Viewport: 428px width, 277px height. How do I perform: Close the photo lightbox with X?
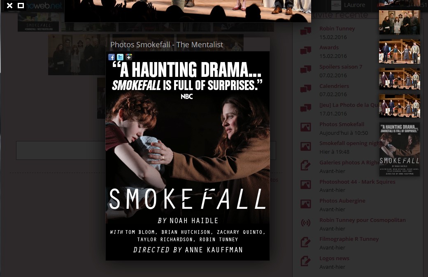tap(9, 5)
